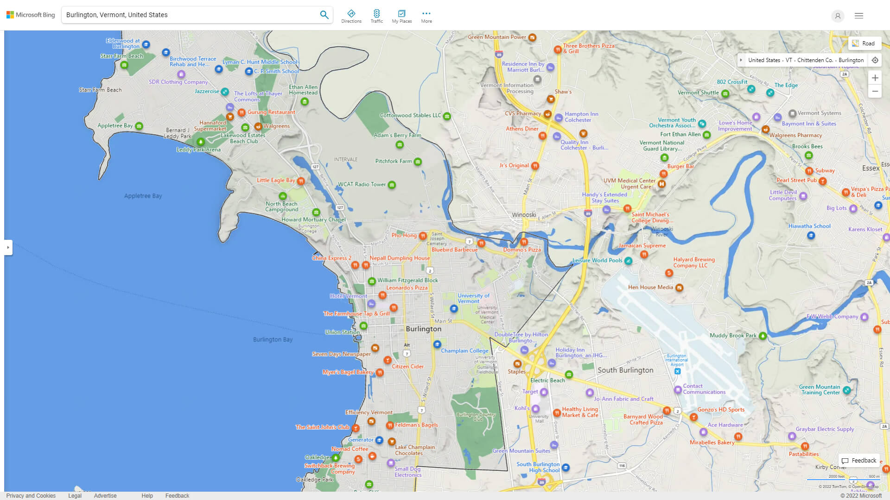Open the Road map style selector

864,43
